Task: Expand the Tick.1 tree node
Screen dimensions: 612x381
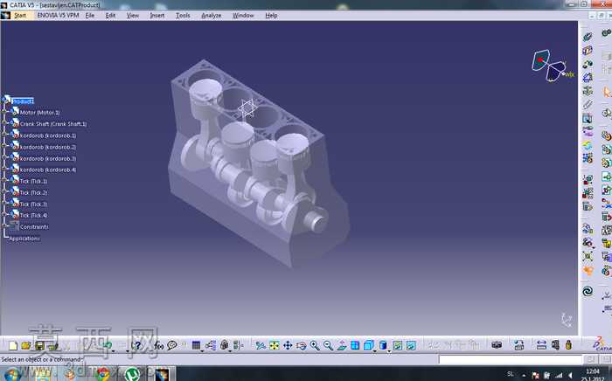Action: click(4, 181)
